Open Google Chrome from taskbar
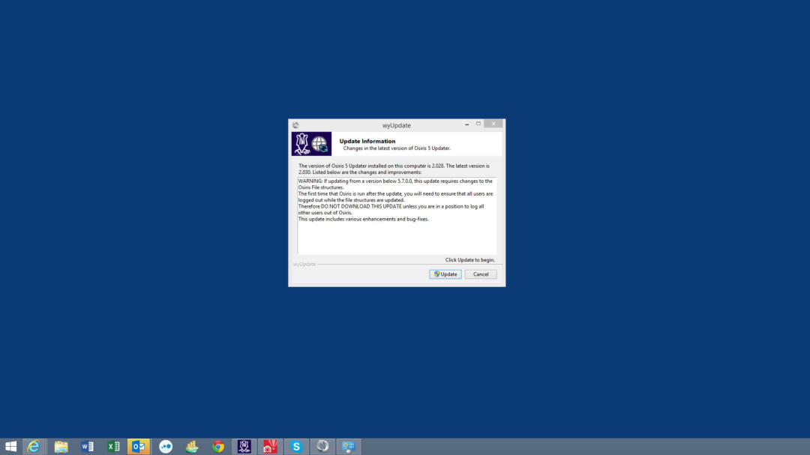 pyautogui.click(x=217, y=447)
